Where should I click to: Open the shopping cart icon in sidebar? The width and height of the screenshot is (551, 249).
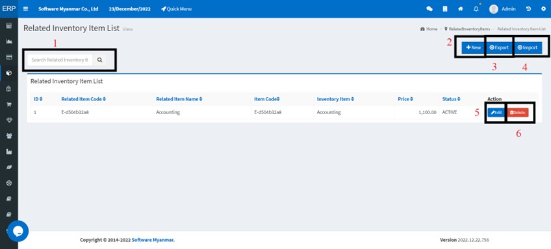tap(9, 104)
